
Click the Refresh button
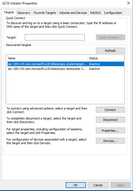pos(111,50)
